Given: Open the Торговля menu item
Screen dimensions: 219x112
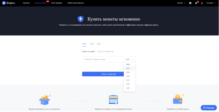Looking at the screenshot, I should click(x=26, y=3).
